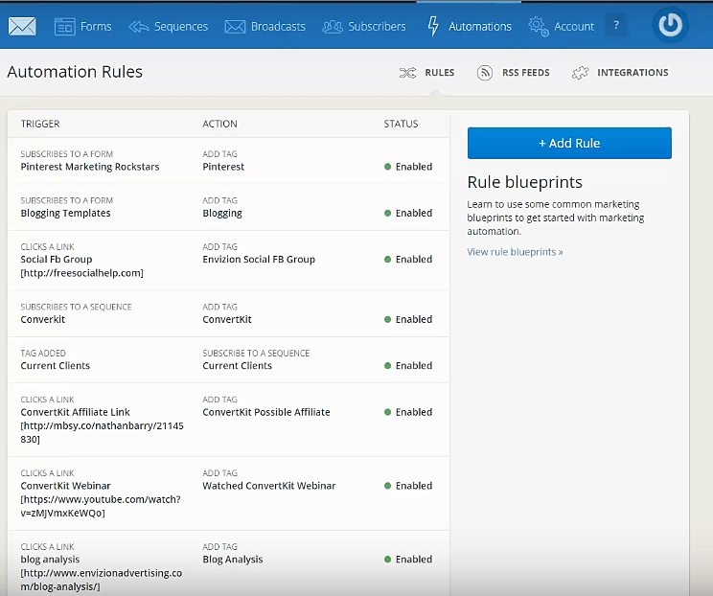Open the ConvertKit Affiliate Link trigger

pos(75,412)
